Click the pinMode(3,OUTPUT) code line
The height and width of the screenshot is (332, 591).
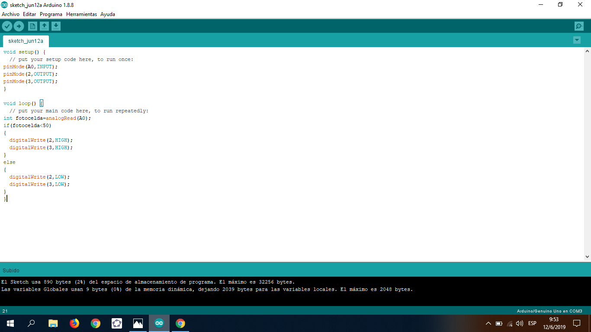tap(30, 81)
